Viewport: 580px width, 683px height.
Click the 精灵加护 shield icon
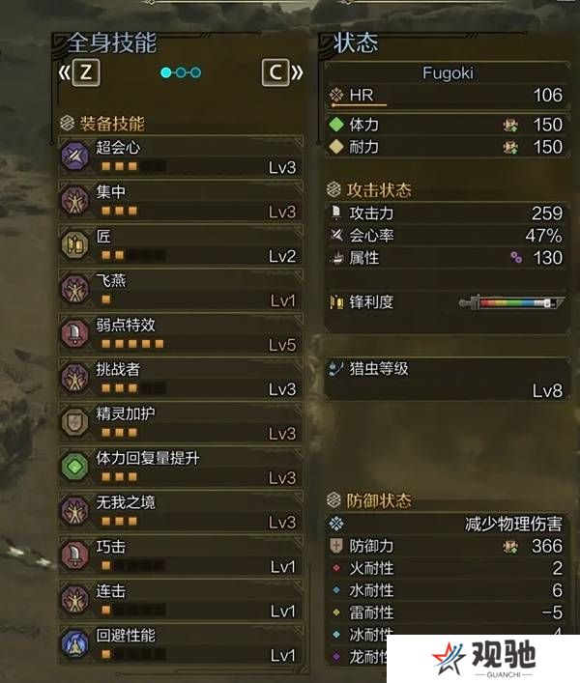[x=75, y=422]
